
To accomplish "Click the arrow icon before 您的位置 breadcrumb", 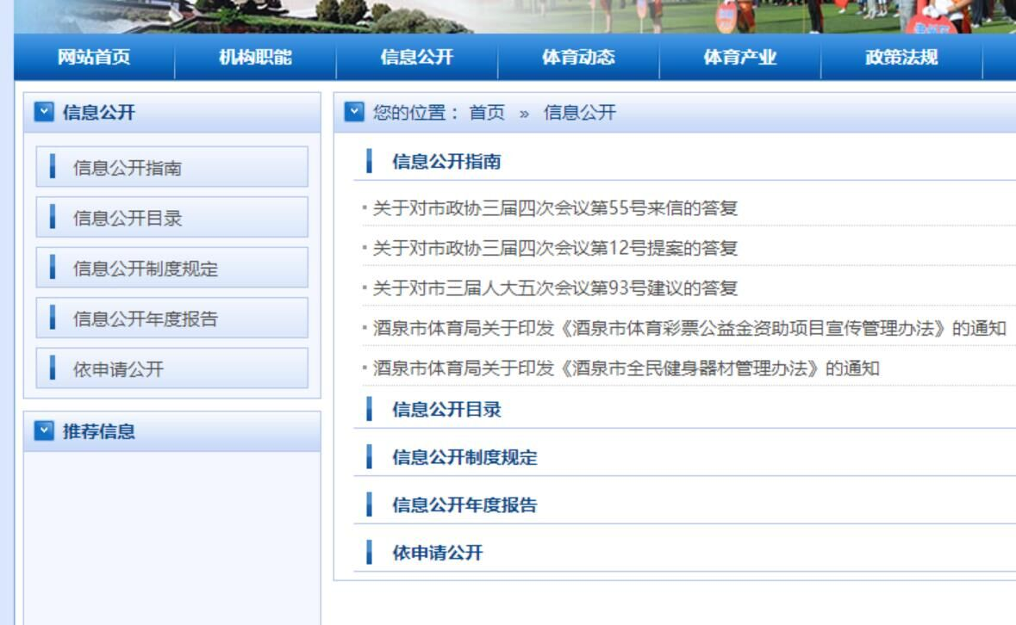I will 354,112.
